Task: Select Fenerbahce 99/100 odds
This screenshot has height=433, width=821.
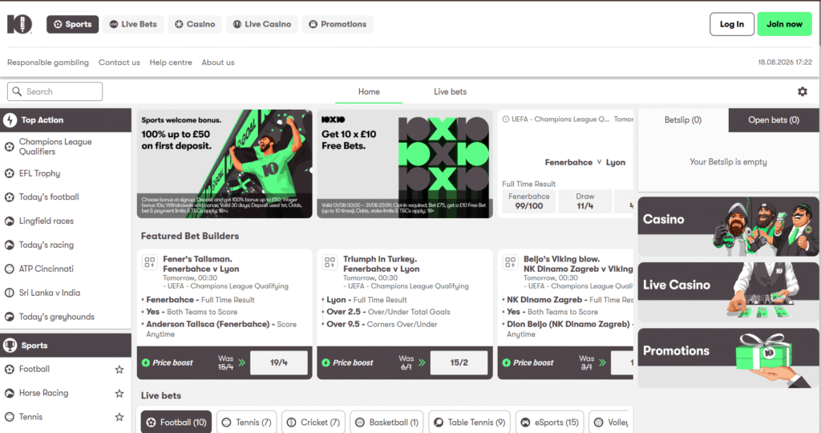Action: coord(529,201)
